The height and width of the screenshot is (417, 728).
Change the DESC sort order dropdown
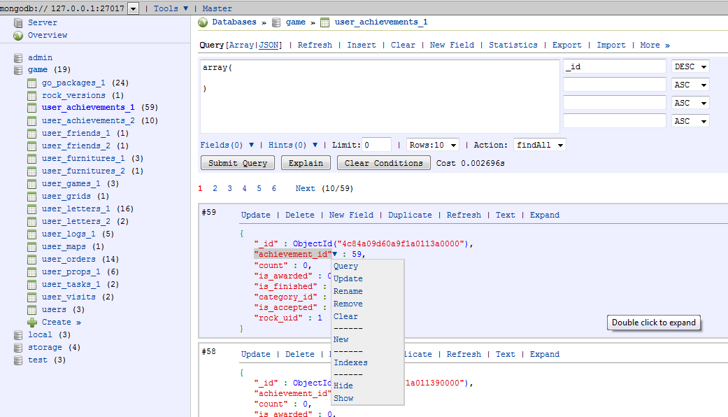pos(690,66)
